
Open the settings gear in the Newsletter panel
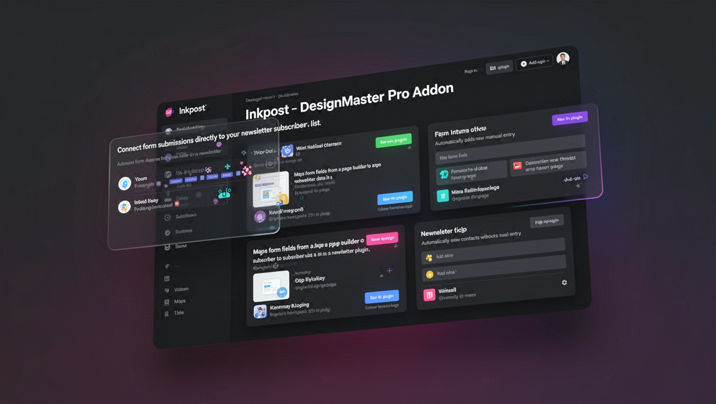564,282
